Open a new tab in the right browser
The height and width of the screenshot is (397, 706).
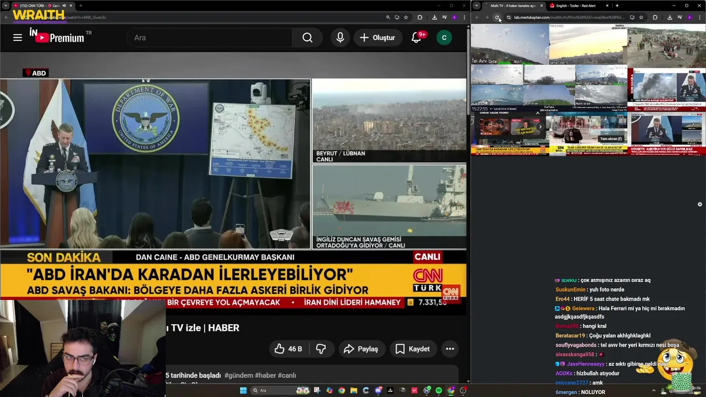click(x=617, y=6)
